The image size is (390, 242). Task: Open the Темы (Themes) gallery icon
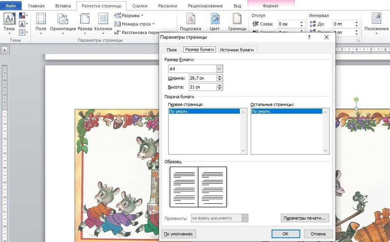pyautogui.click(x=9, y=19)
